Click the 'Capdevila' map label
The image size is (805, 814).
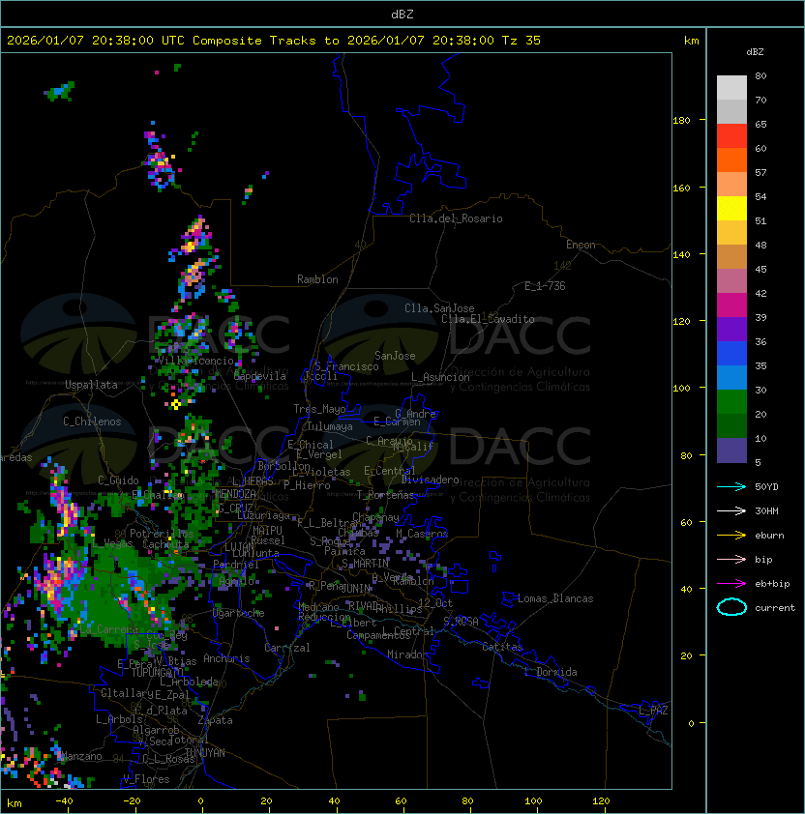click(x=260, y=376)
